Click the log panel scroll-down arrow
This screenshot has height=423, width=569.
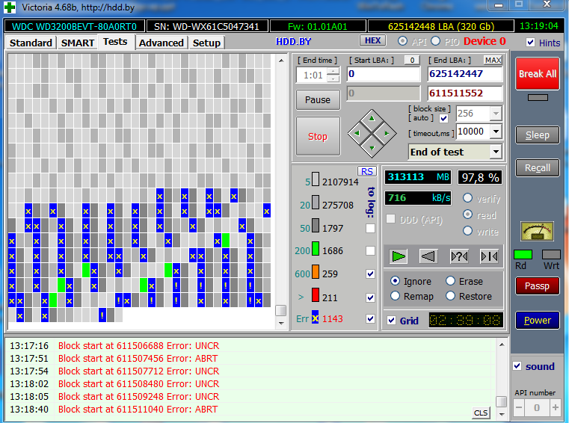coord(502,414)
